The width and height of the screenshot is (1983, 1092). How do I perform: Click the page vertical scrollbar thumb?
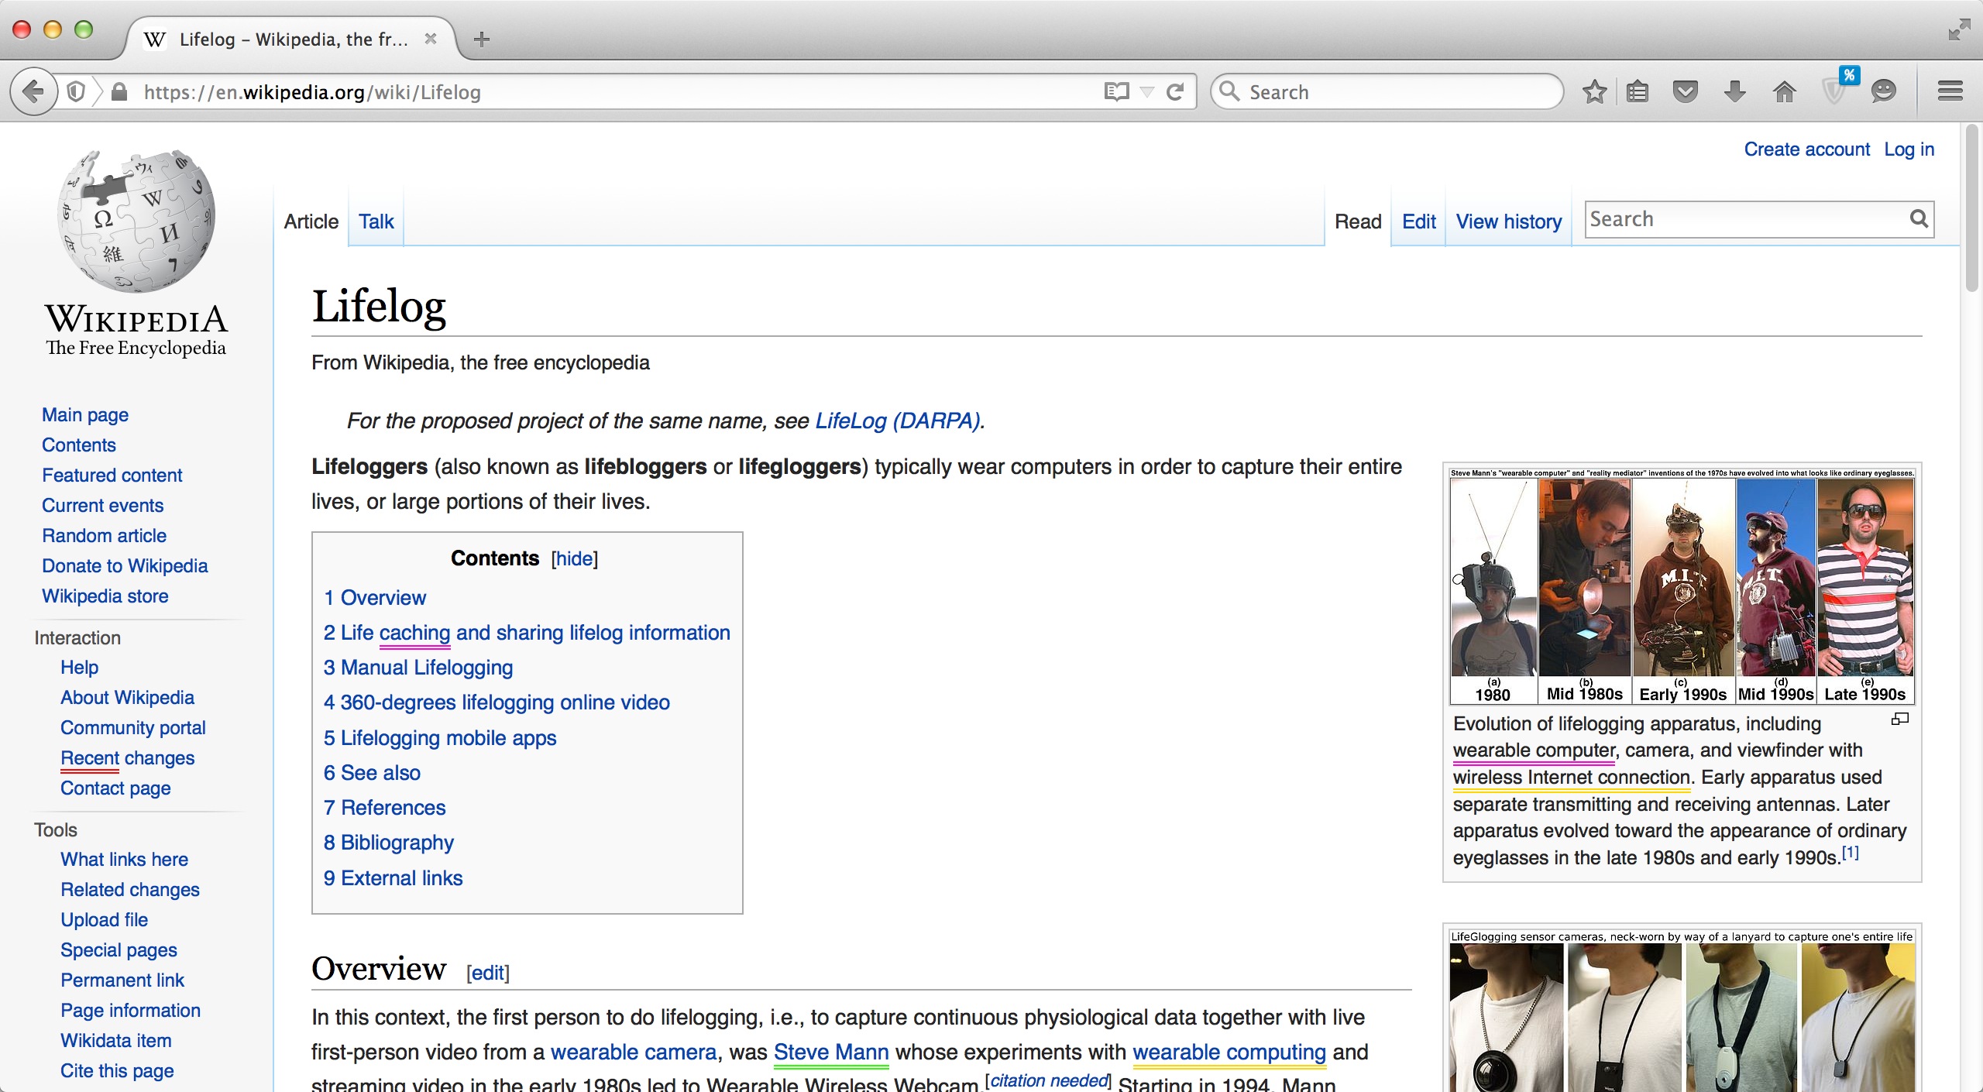[x=1972, y=209]
